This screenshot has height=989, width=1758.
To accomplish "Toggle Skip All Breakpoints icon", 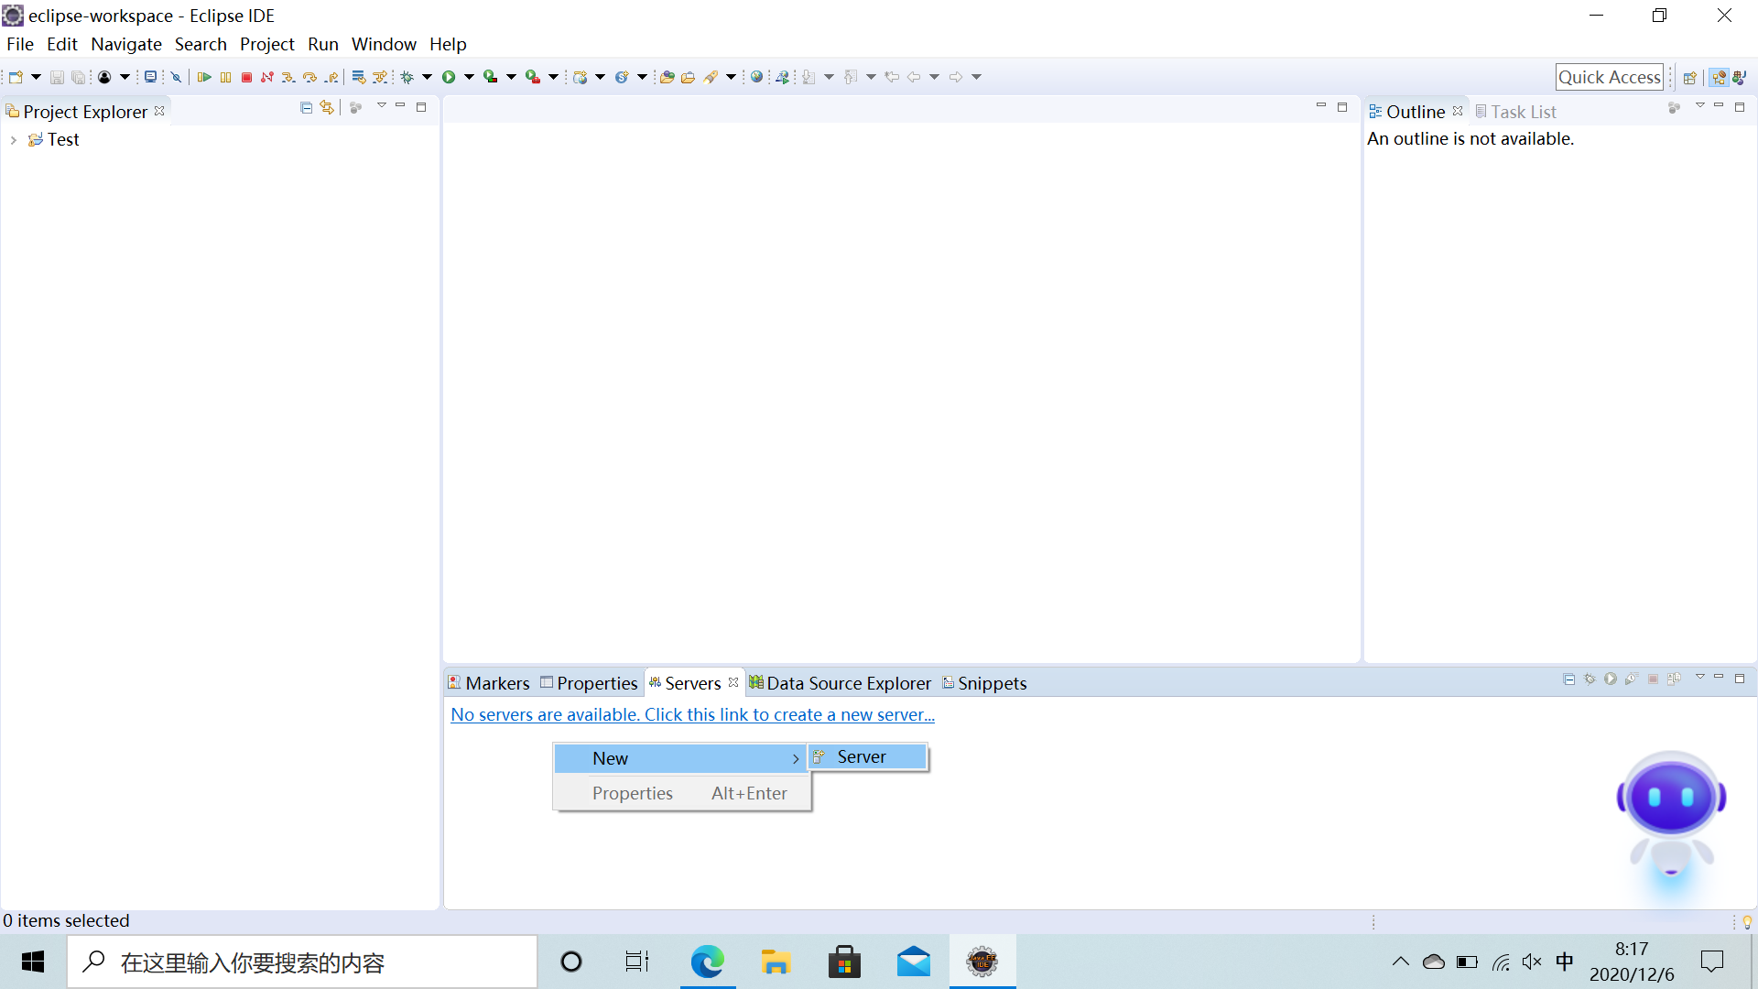I will (177, 78).
